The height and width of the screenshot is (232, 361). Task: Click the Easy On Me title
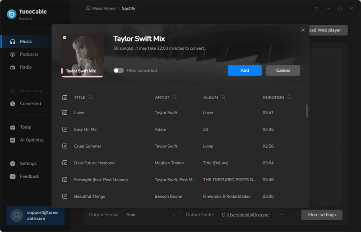[85, 130]
